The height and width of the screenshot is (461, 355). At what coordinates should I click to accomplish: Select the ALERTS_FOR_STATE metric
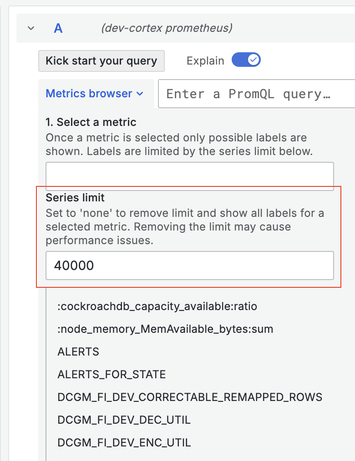click(111, 374)
